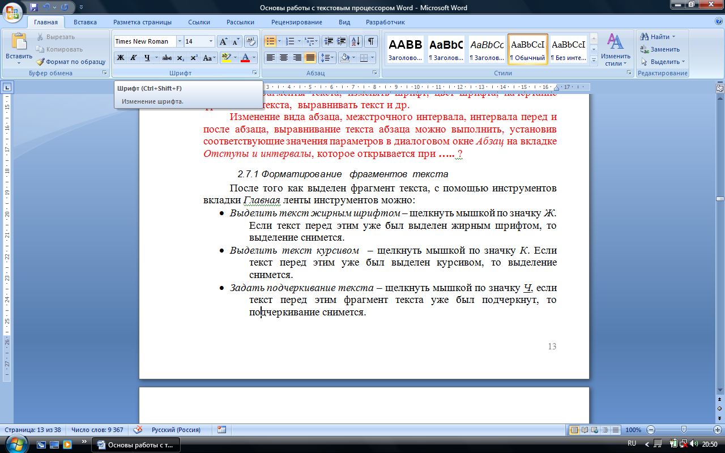This screenshot has width=725, height=453.
Task: Click the Times New Roman font name box
Action: [x=145, y=41]
